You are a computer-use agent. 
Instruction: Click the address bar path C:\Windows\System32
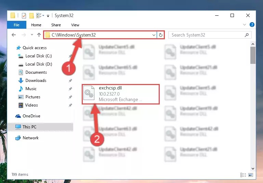pyautogui.click(x=74, y=35)
